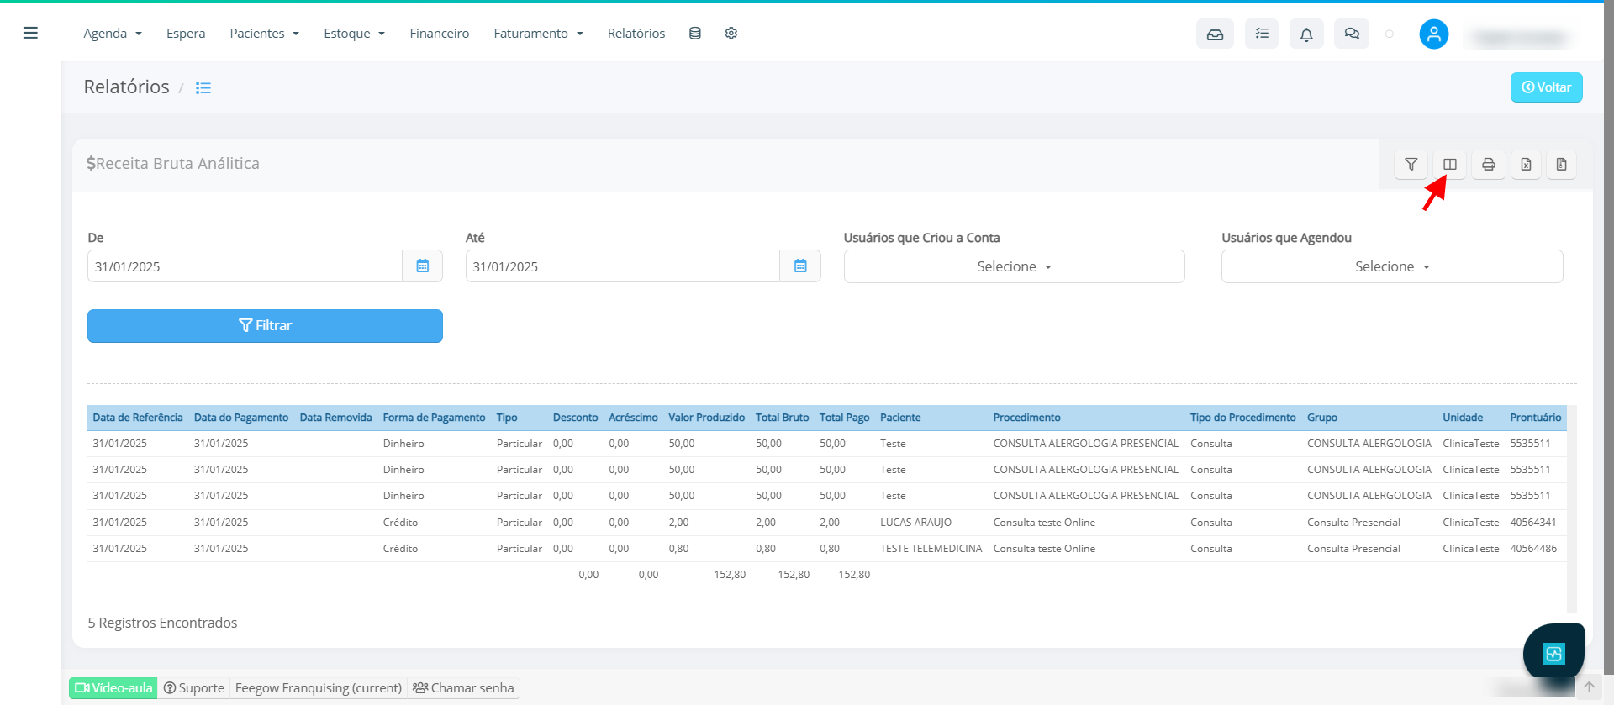Open the floating assistant widget
Screen dimensions: 1614x705
(x=1553, y=653)
